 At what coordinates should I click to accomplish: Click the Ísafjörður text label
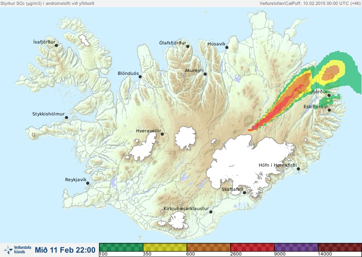44,42
